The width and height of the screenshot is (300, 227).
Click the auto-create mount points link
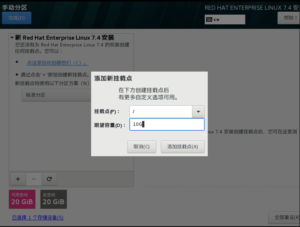58,63
